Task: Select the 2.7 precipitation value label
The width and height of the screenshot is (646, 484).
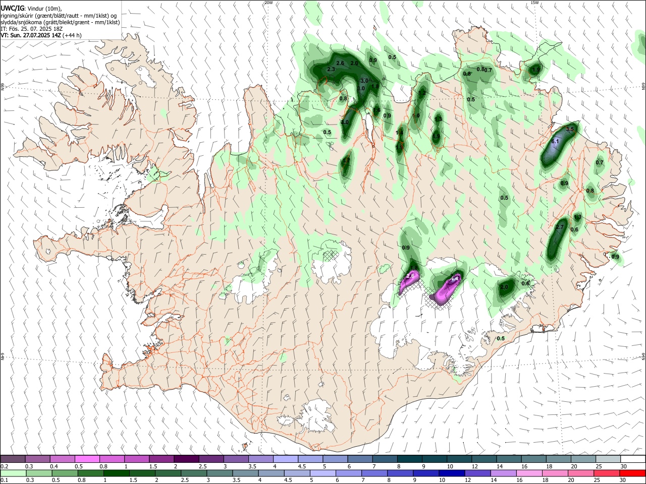Action: (x=559, y=227)
